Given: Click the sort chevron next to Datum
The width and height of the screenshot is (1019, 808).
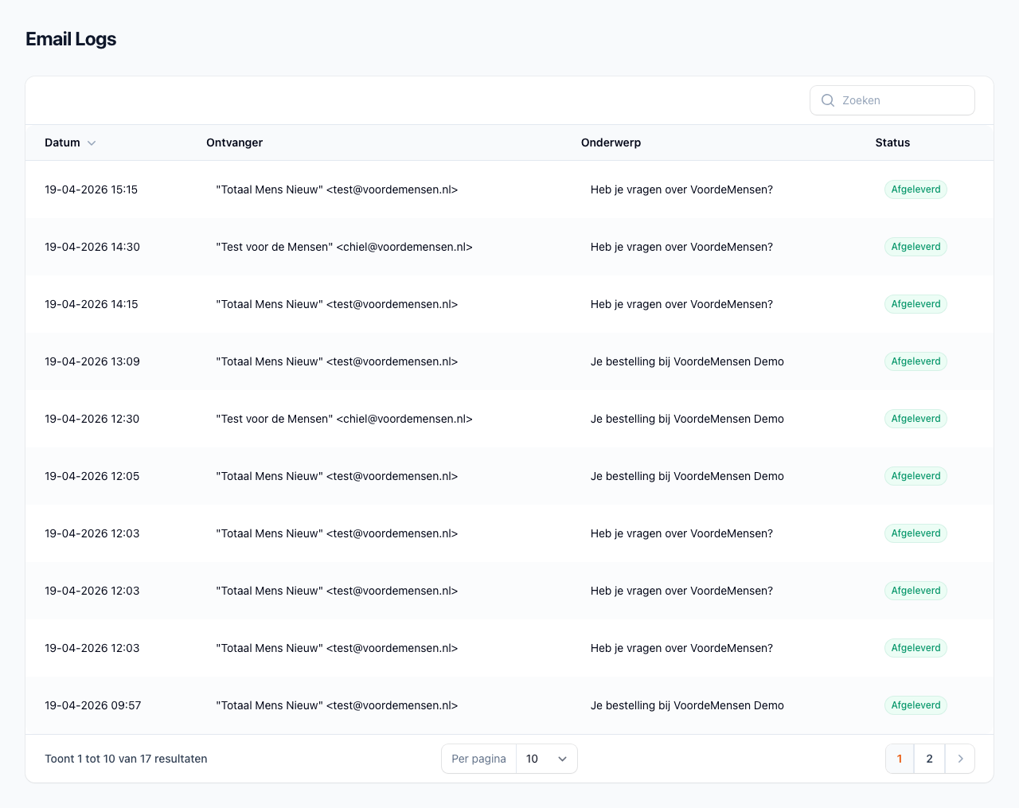Looking at the screenshot, I should (92, 143).
